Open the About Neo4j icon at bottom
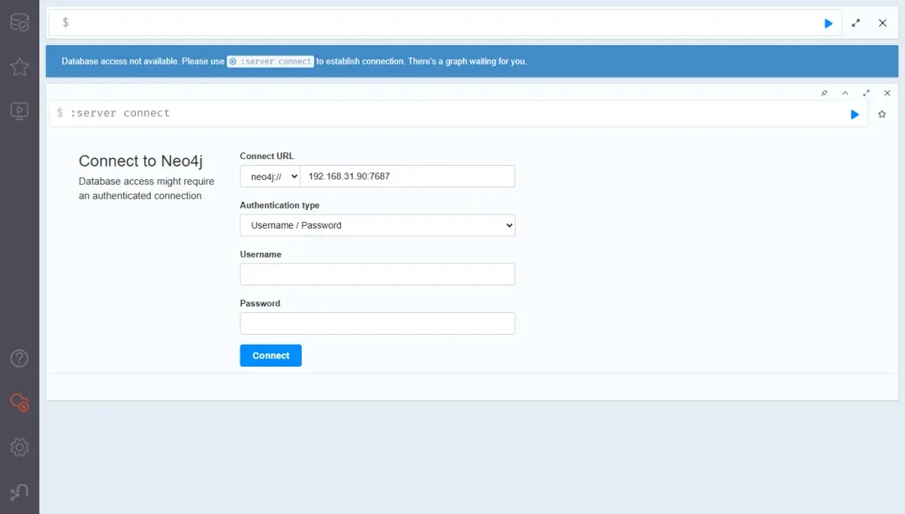The width and height of the screenshot is (905, 514). (19, 491)
